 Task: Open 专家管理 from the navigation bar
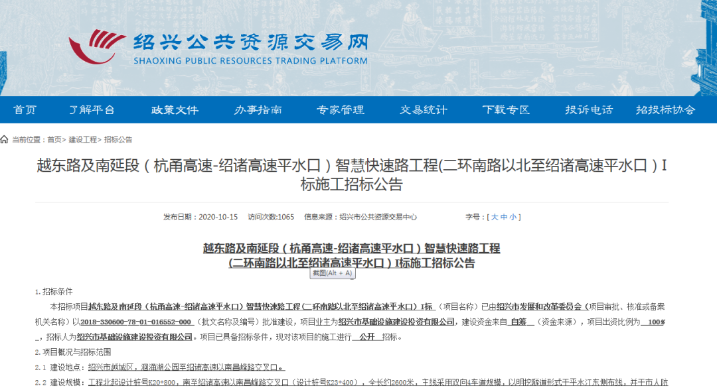click(x=341, y=109)
